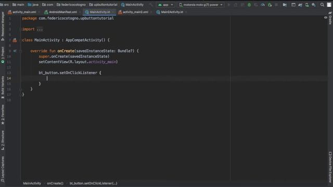Toggle the Build Variants tool window
Viewport: 333px width, 187px height.
[x=3, y=87]
